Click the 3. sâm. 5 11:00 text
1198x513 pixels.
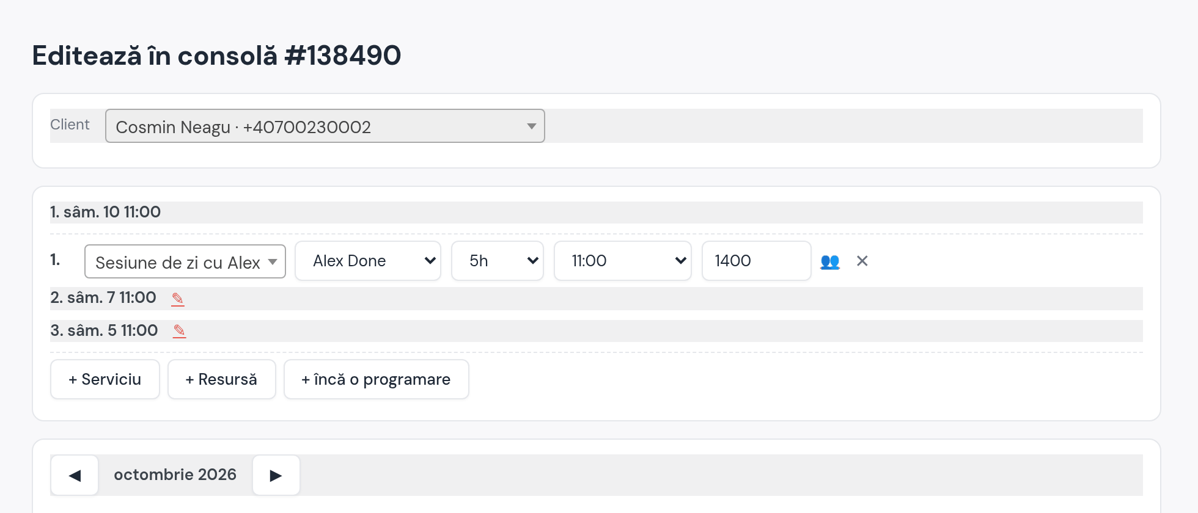pos(104,330)
